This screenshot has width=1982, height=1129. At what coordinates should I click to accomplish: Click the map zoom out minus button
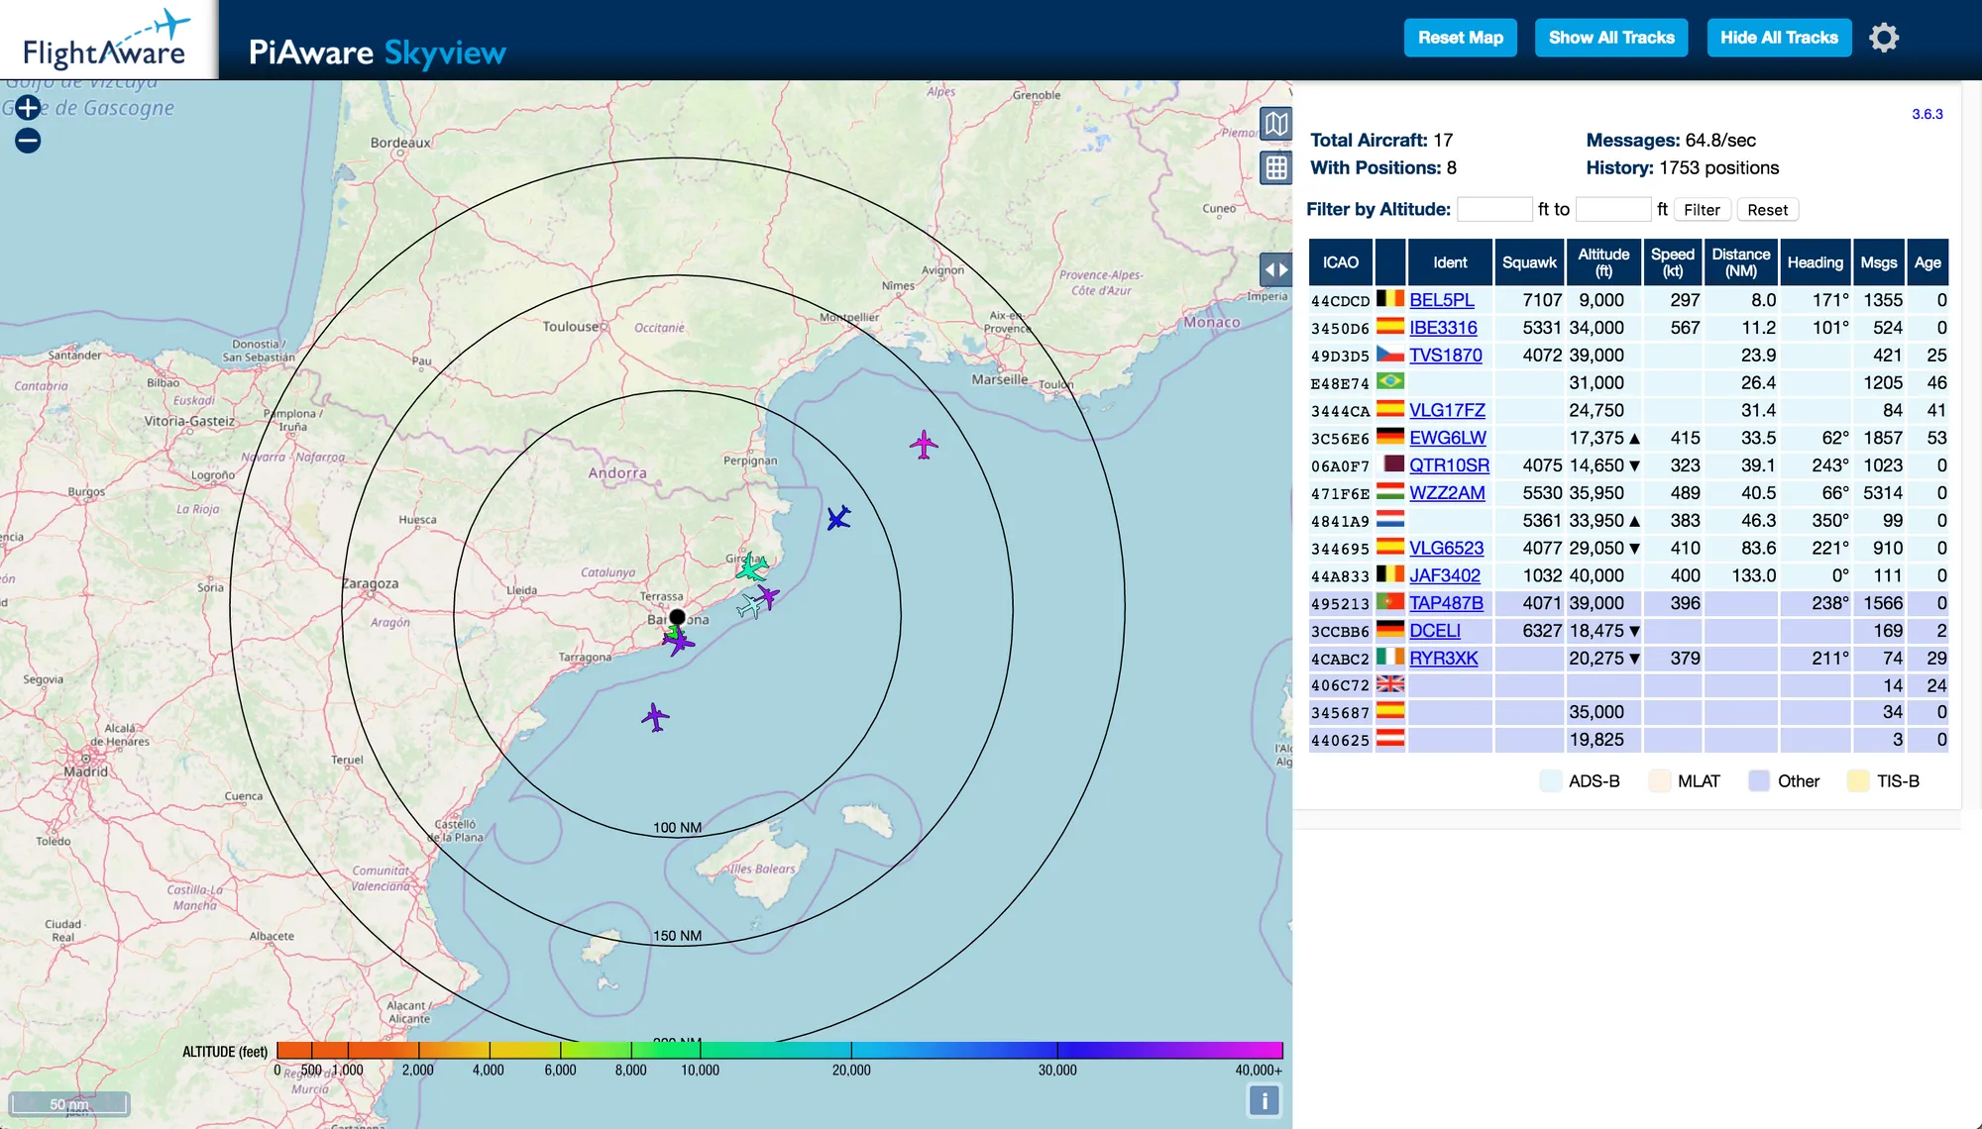pyautogui.click(x=28, y=141)
